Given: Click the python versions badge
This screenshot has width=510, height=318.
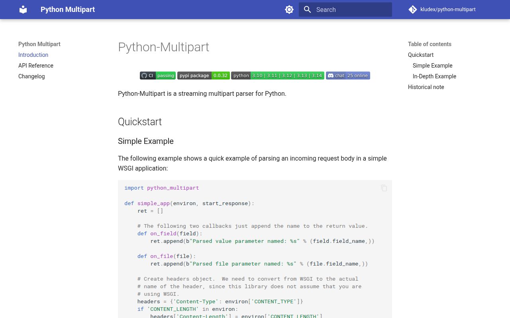Looking at the screenshot, I should 278,76.
